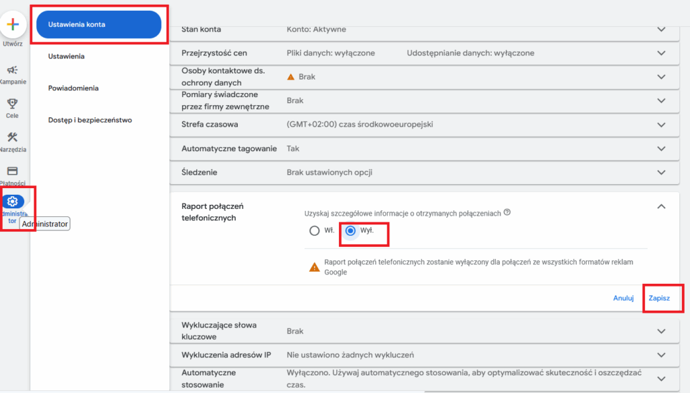Click the Zapisz button
Screen dimensions: 690x393
pos(659,298)
